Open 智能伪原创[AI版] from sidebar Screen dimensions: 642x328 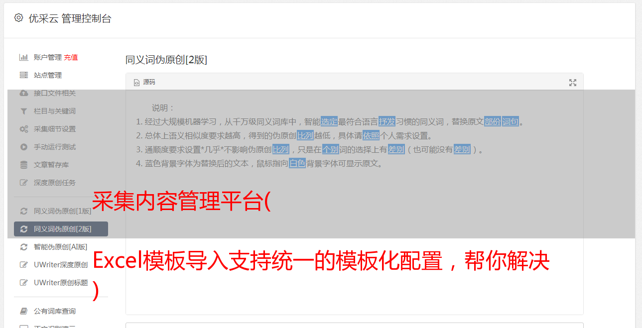click(x=61, y=247)
